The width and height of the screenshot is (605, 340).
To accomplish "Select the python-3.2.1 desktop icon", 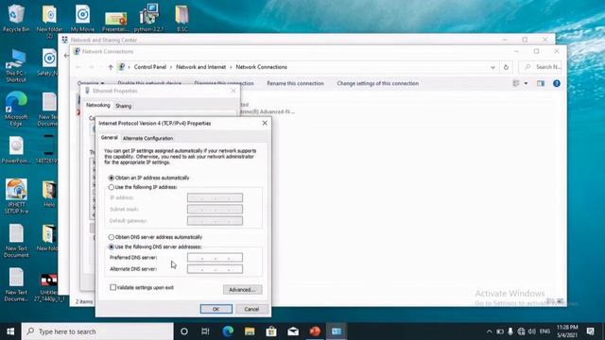I will tap(149, 18).
